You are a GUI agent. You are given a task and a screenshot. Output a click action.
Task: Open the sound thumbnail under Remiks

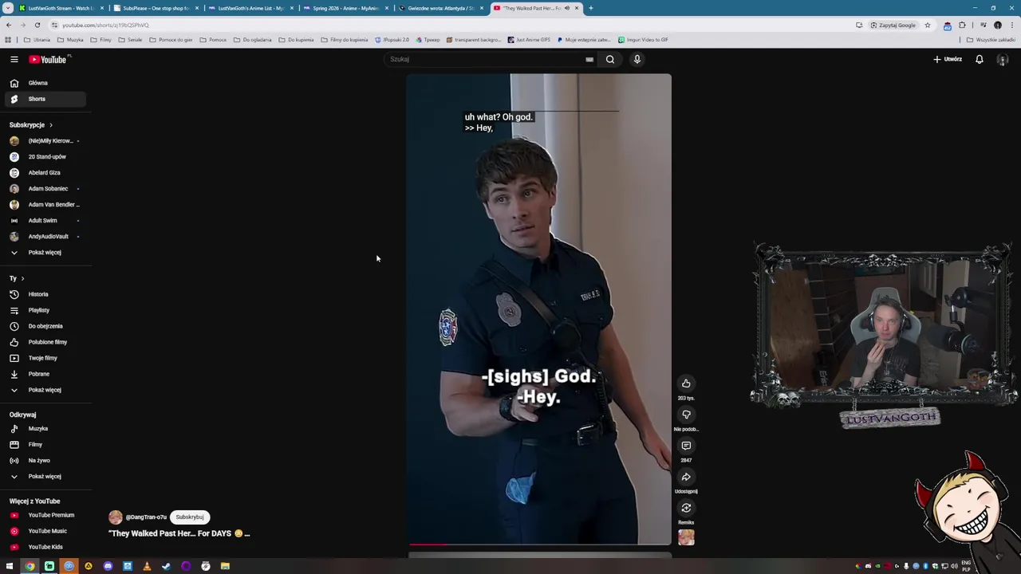pyautogui.click(x=686, y=538)
